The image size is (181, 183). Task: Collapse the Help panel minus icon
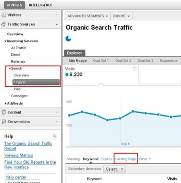pyautogui.click(x=55, y=136)
